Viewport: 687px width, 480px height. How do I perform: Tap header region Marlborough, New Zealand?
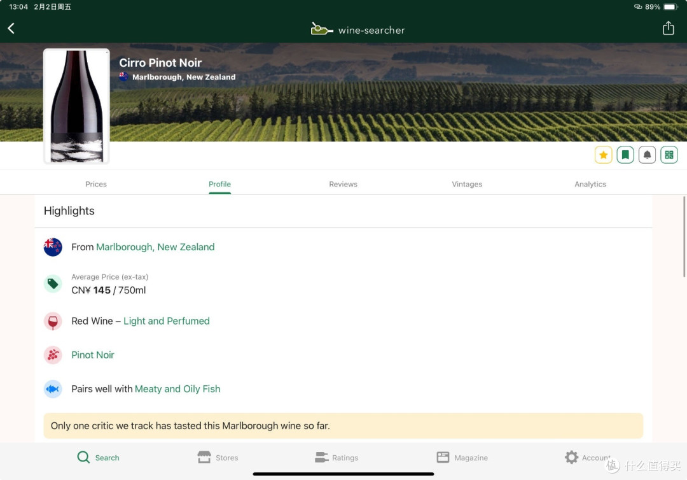[184, 77]
